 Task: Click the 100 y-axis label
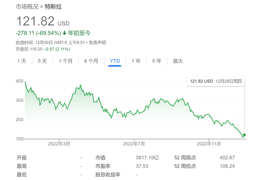[20, 139]
